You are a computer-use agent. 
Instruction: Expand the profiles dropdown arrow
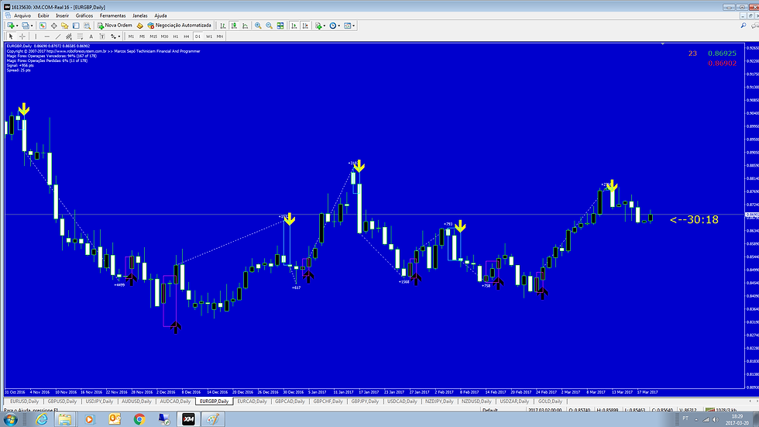tap(32, 26)
